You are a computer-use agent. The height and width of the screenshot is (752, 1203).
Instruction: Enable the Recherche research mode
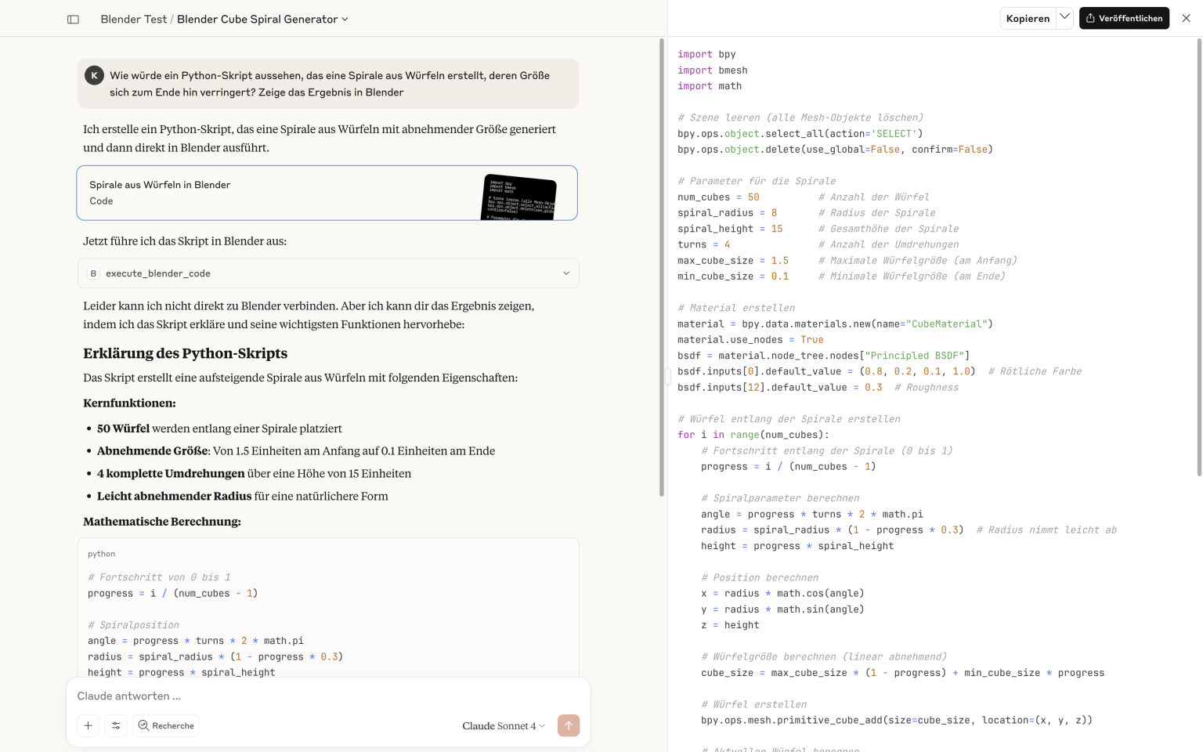tap(166, 725)
